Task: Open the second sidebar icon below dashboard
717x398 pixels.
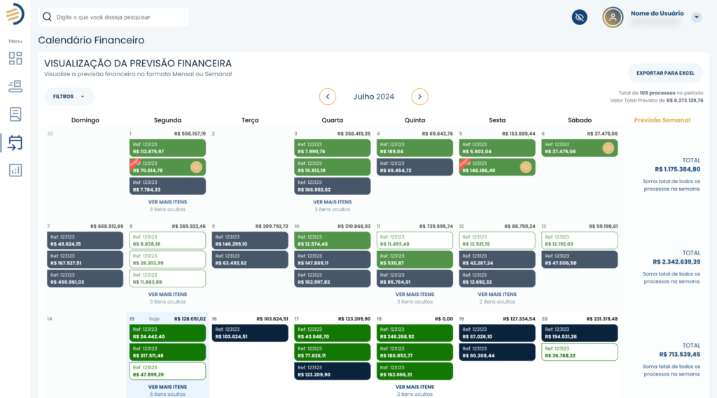Action: coord(15,86)
